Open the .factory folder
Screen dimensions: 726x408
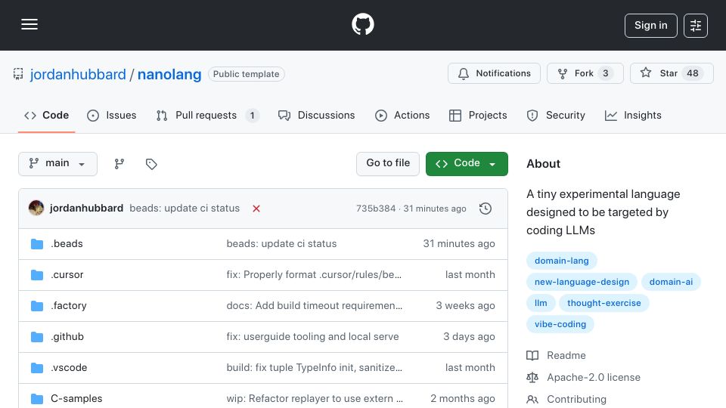[x=69, y=306]
